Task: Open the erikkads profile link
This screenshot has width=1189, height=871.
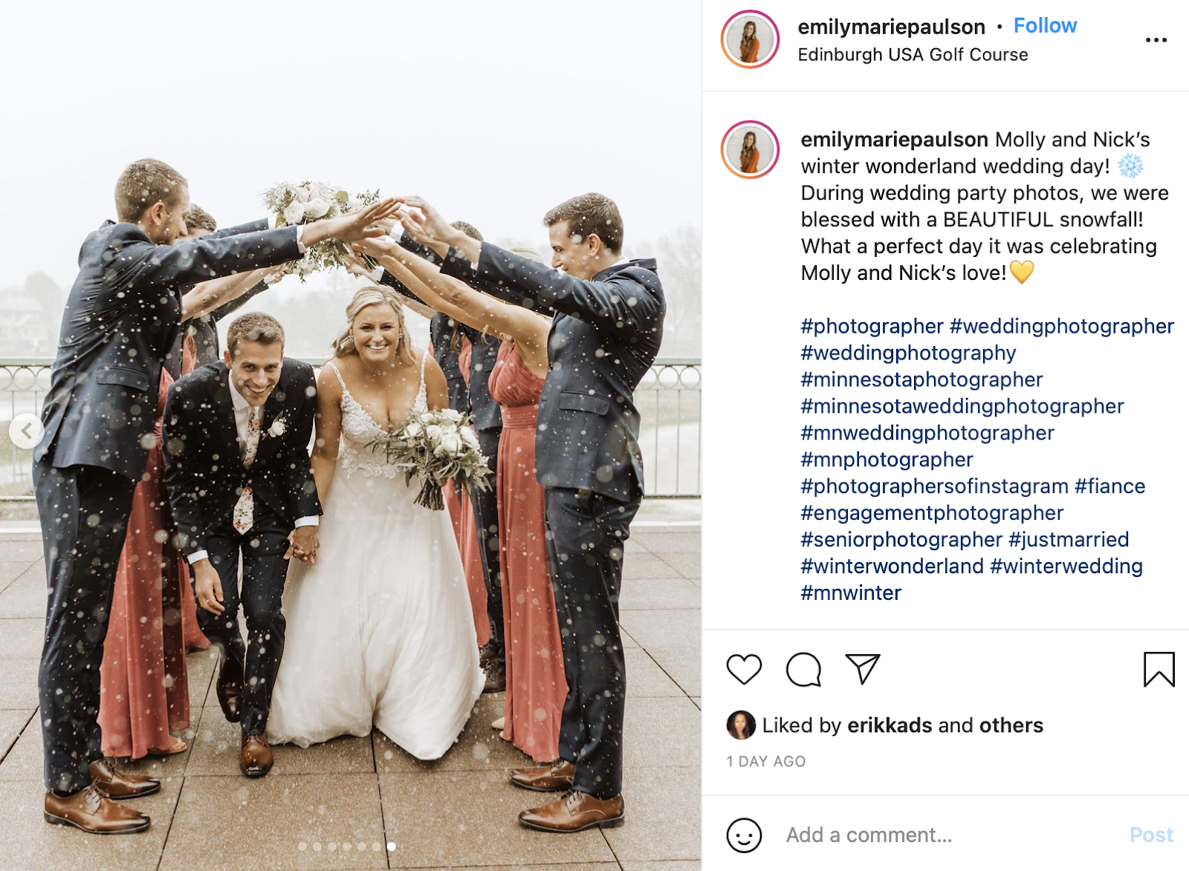Action: [x=890, y=725]
